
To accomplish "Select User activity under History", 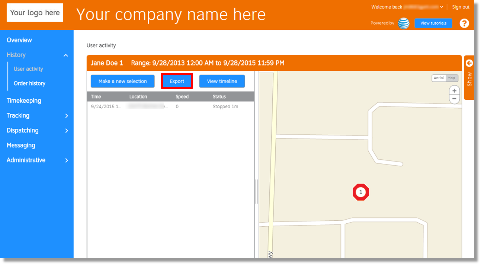I will tap(28, 68).
